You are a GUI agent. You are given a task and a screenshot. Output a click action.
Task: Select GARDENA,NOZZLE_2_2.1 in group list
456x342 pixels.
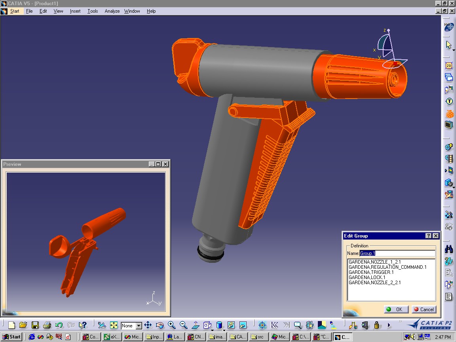374,282
